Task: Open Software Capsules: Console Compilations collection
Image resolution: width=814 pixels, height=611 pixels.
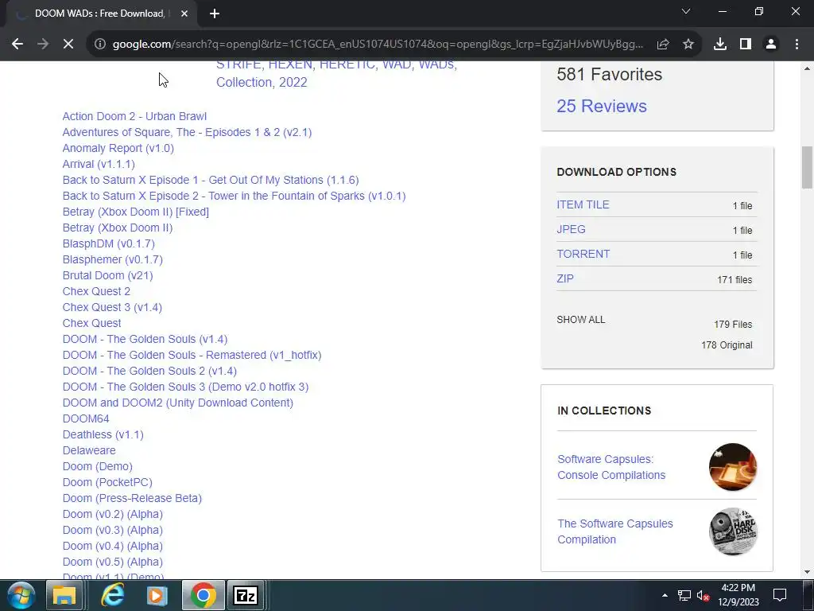Action: coord(611,467)
